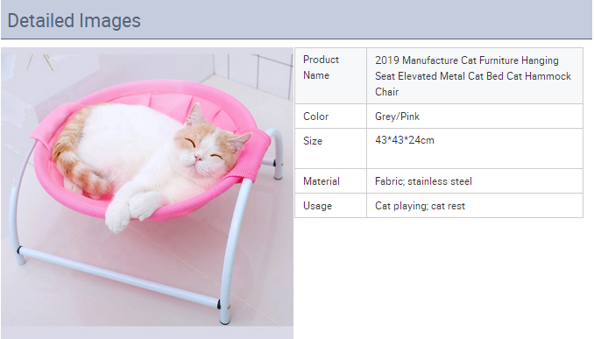Screen dimensions: 594x339
Task: Select the Usage label cell
Action: (330, 205)
